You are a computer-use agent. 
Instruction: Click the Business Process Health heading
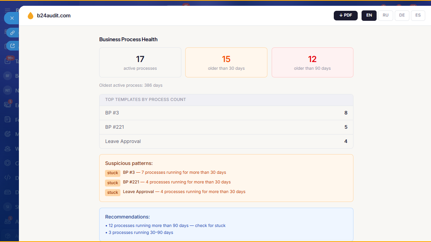pyautogui.click(x=128, y=40)
